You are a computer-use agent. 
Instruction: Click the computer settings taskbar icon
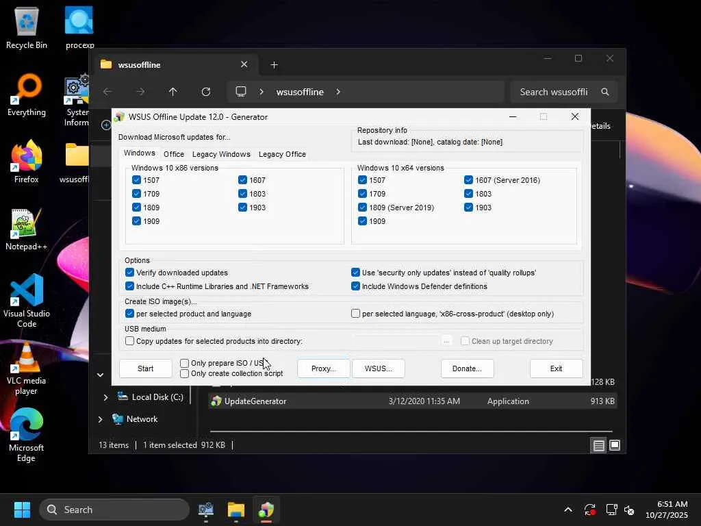(205, 510)
